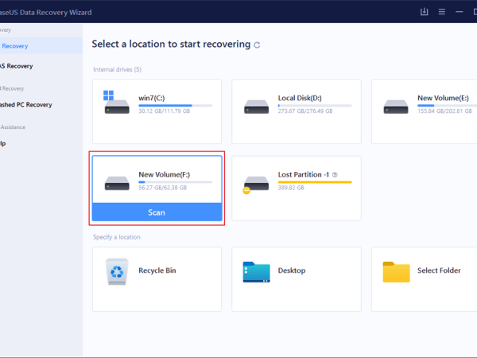
Task: Choose the yellow Select Folder icon
Action: (396, 272)
